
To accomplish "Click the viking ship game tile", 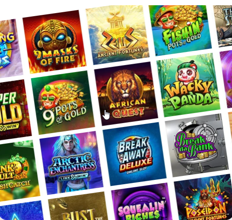I will (223, 26).
